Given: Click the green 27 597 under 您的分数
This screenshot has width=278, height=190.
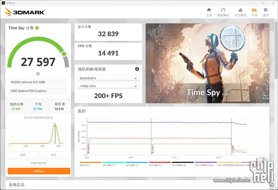Looking at the screenshot, I should 16,109.
